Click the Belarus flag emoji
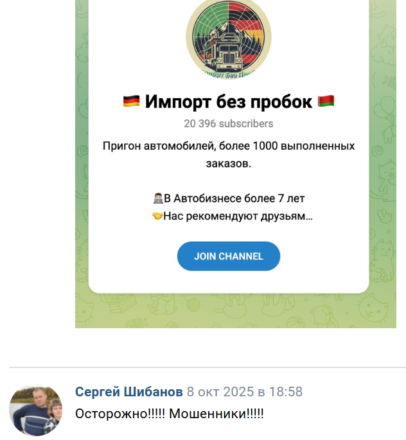The width and height of the screenshot is (406, 440). (326, 101)
